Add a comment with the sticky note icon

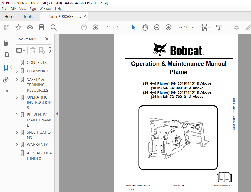point(236,27)
